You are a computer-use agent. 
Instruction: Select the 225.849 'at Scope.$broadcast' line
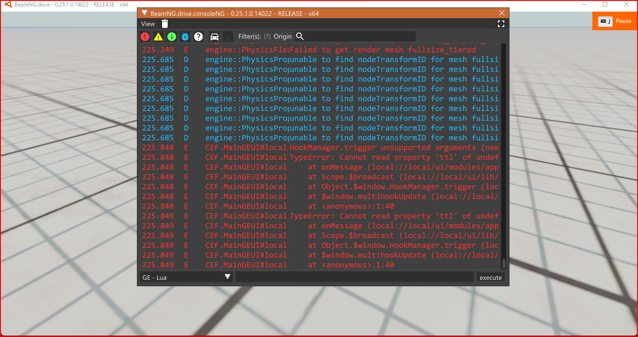[x=320, y=235]
